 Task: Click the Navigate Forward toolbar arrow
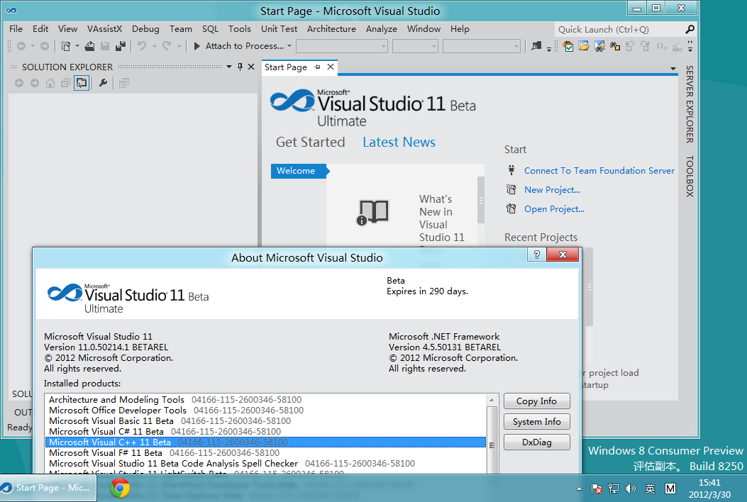pyautogui.click(x=44, y=46)
